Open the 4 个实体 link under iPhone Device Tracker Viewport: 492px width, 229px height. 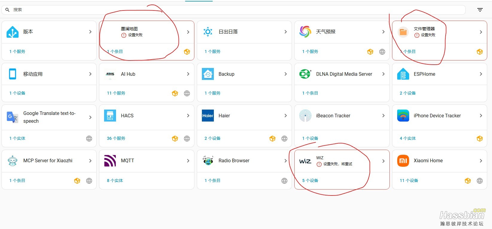click(x=408, y=138)
